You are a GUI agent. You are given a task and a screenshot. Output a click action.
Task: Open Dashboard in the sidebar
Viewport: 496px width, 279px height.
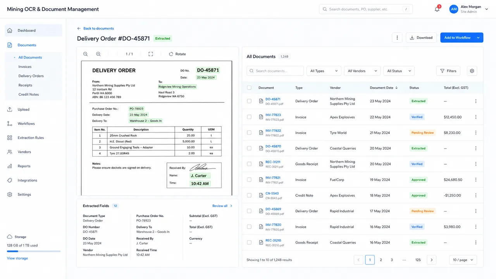[33, 31]
